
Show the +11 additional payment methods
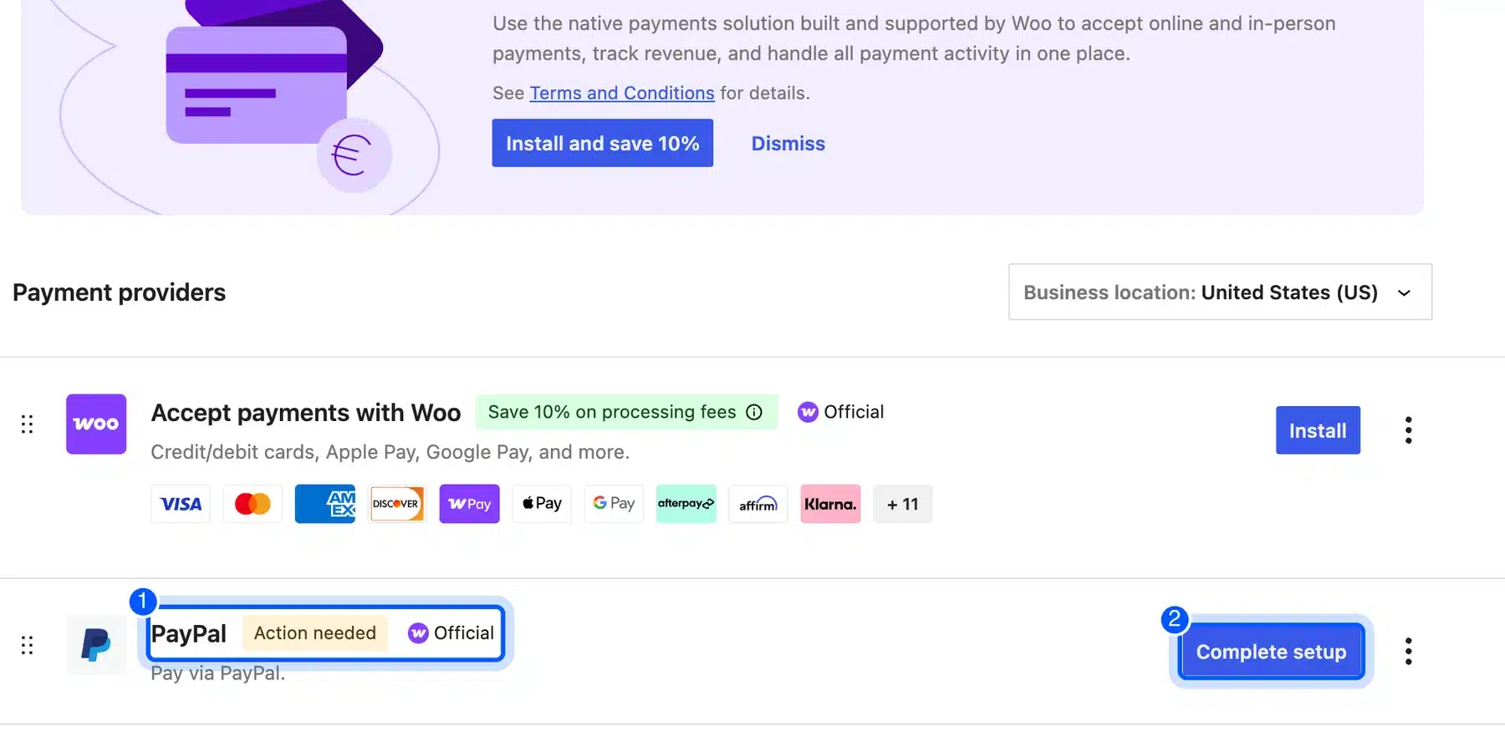903,504
